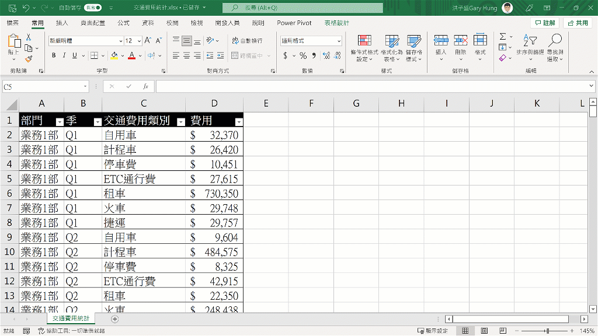Click the Decrease Decimal icon
The image size is (598, 336).
(x=338, y=55)
